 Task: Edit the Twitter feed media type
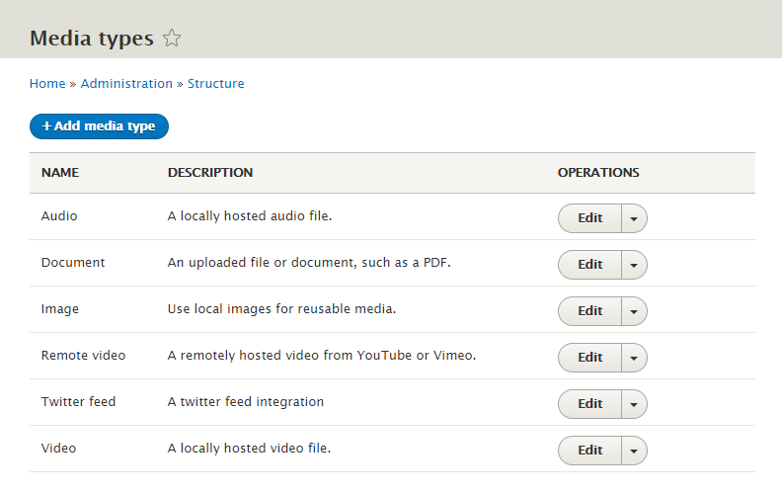(x=590, y=404)
